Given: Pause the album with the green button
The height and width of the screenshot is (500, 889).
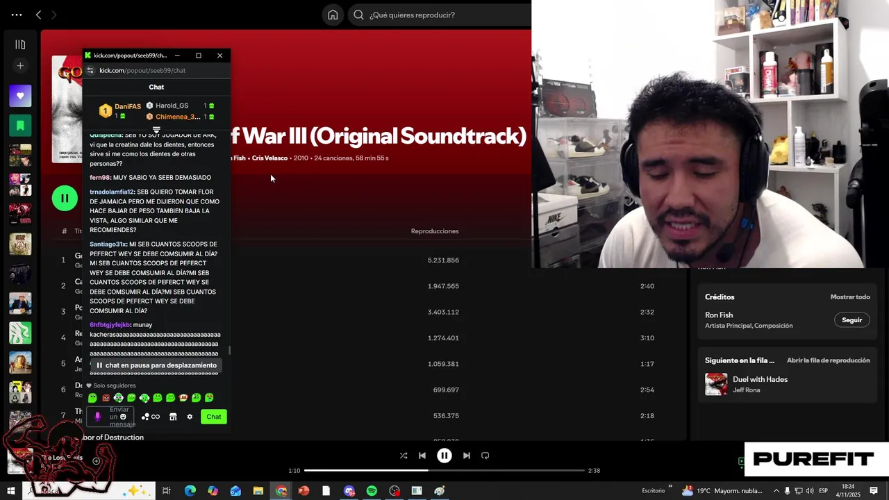Looking at the screenshot, I should click(x=65, y=198).
